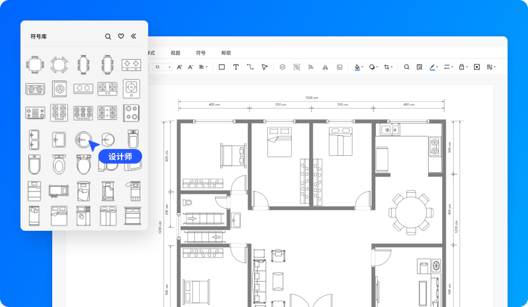
Task: Open the 视图 menu
Action: coord(175,53)
